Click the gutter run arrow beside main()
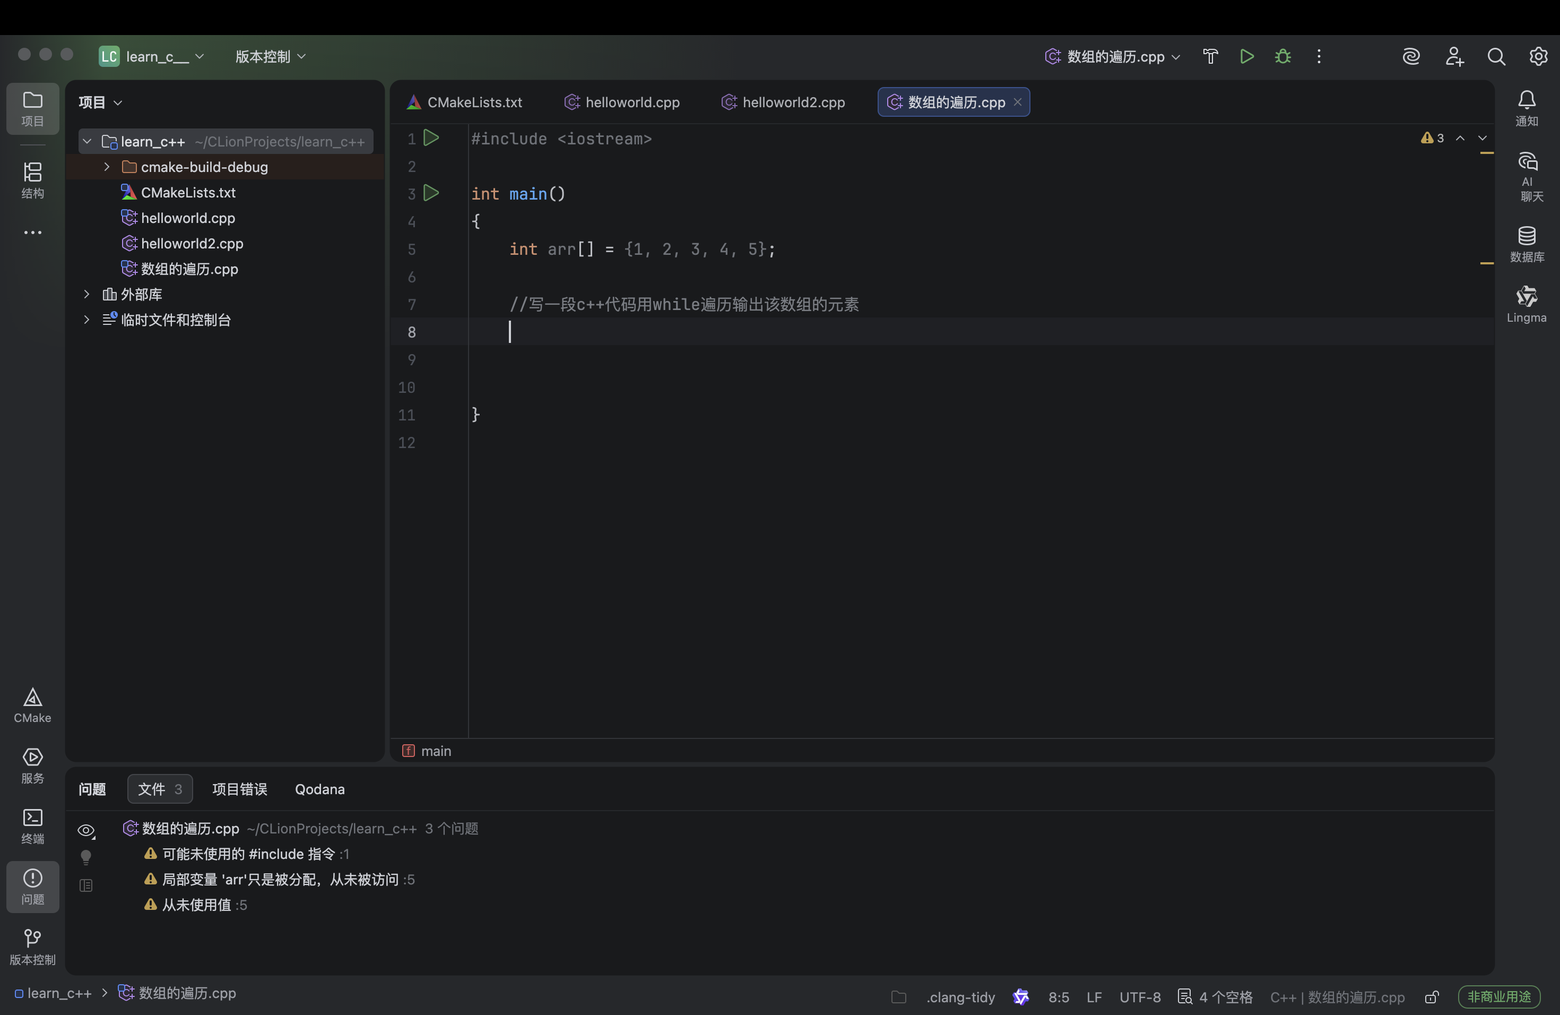The width and height of the screenshot is (1560, 1015). click(431, 193)
